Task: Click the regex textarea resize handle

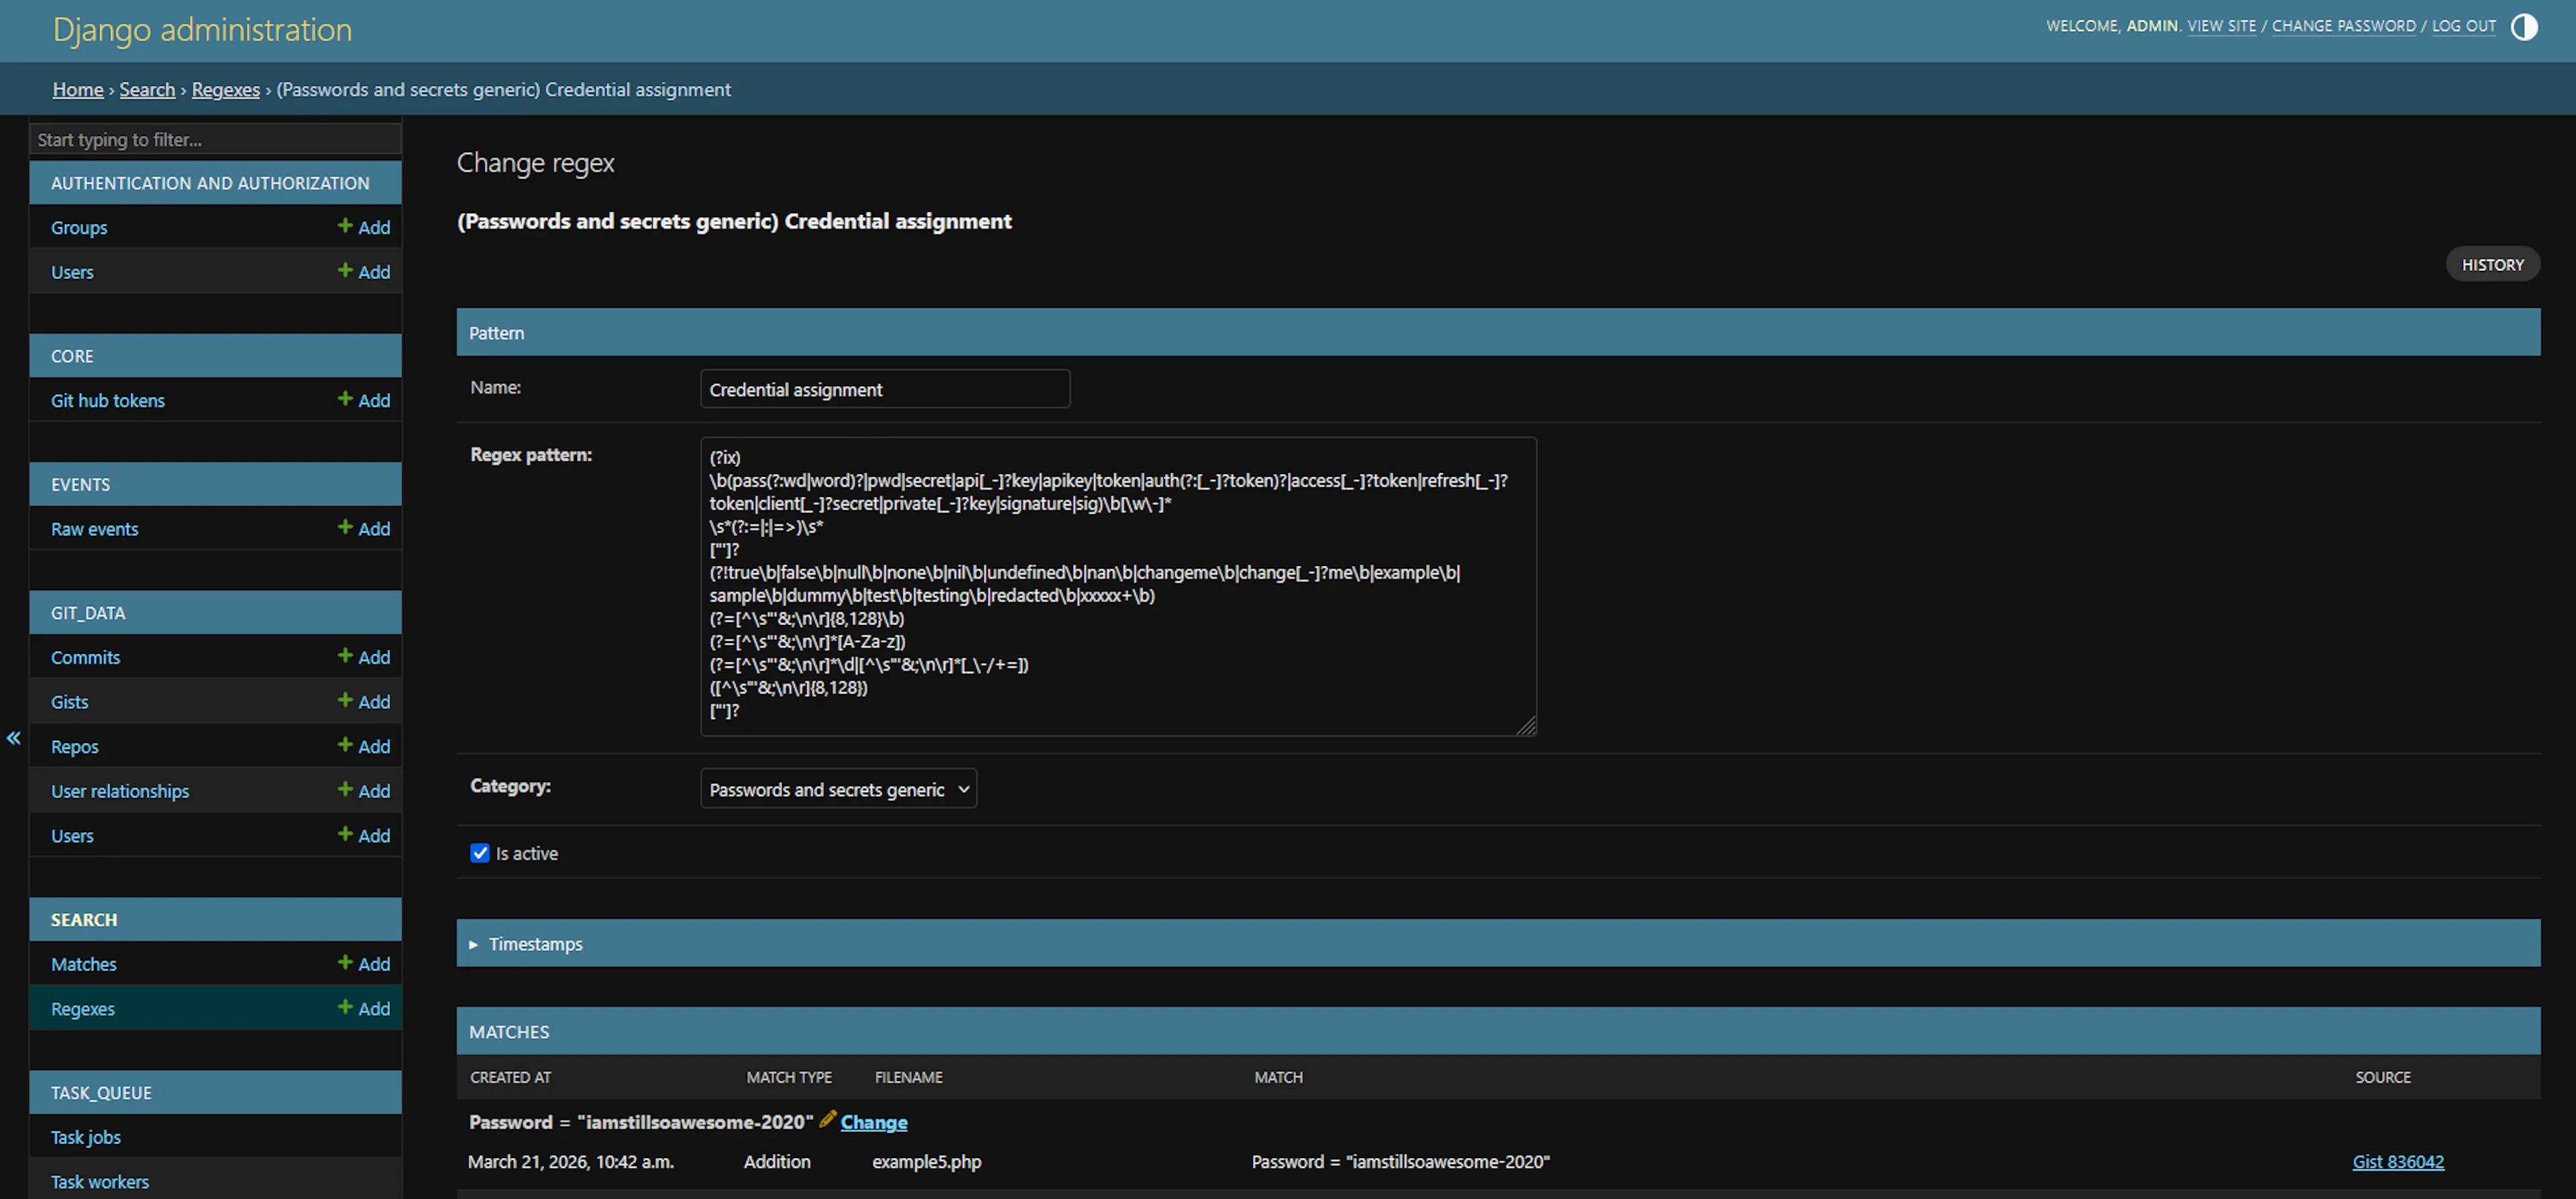Action: pos(1526,727)
